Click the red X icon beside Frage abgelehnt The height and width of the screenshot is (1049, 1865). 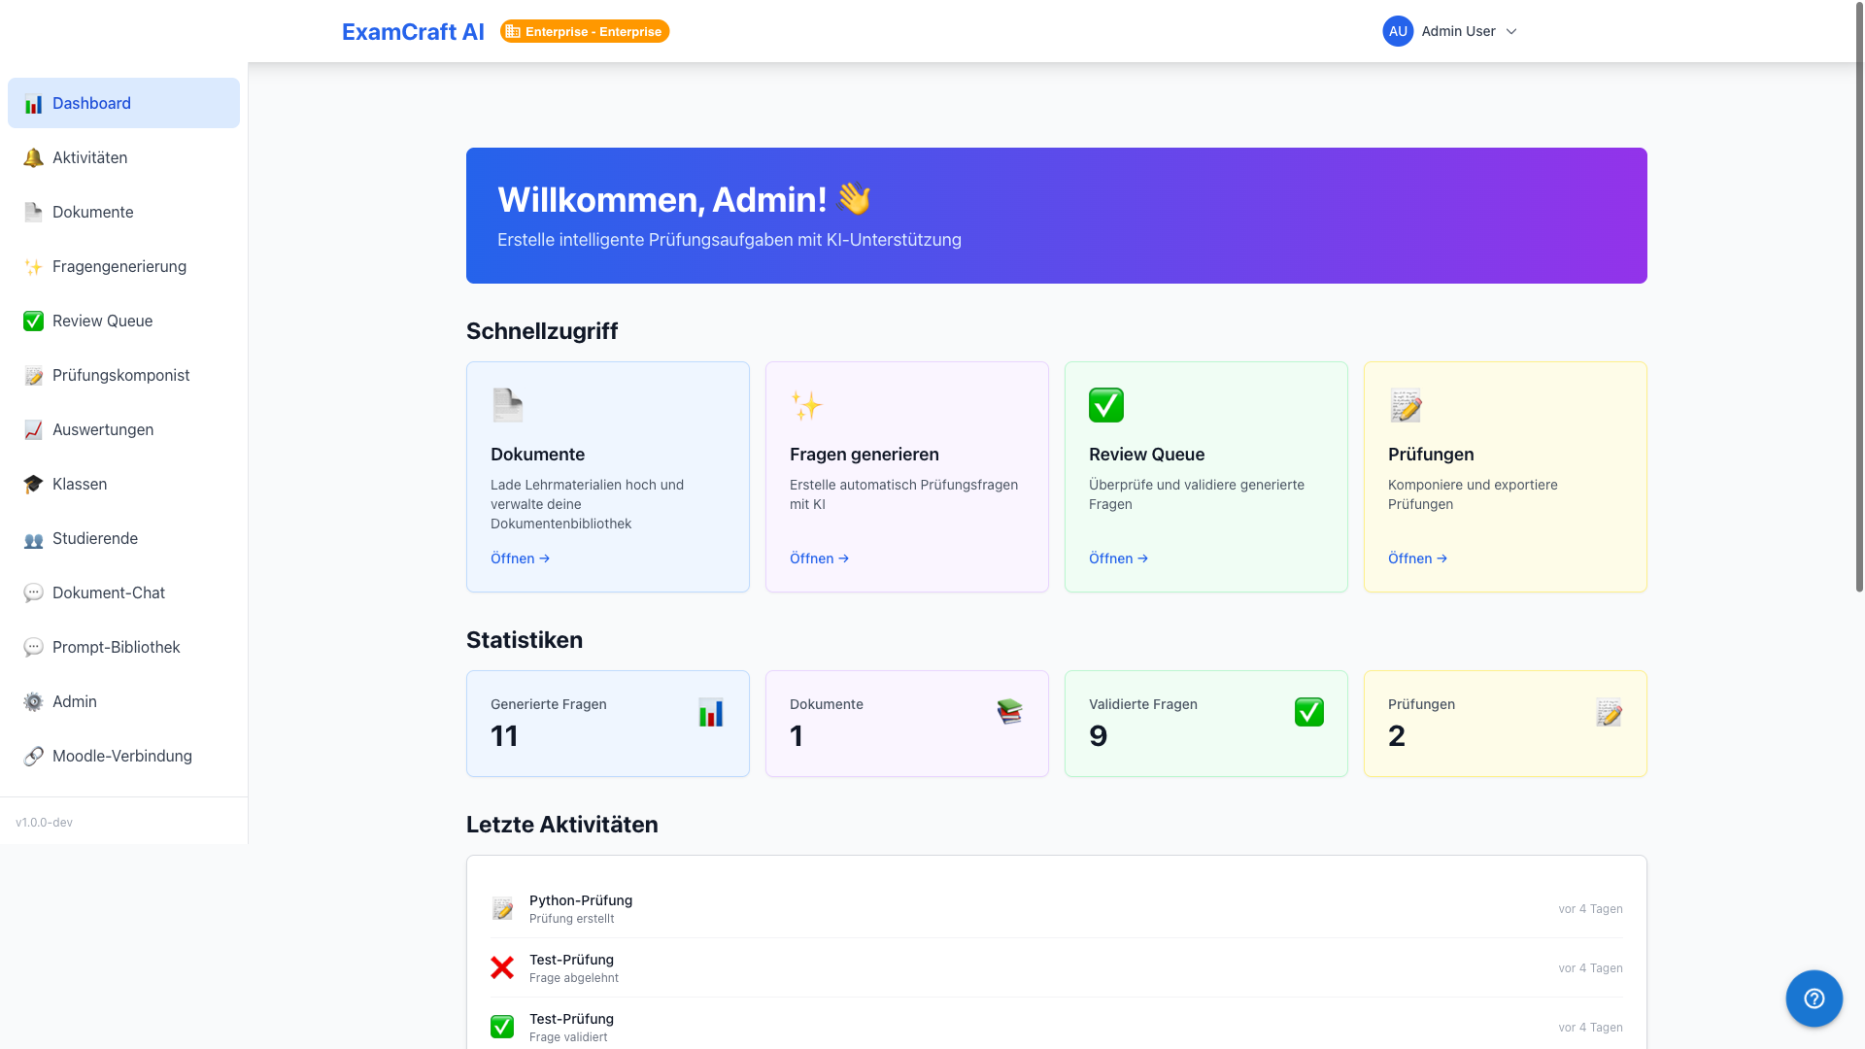(x=502, y=967)
